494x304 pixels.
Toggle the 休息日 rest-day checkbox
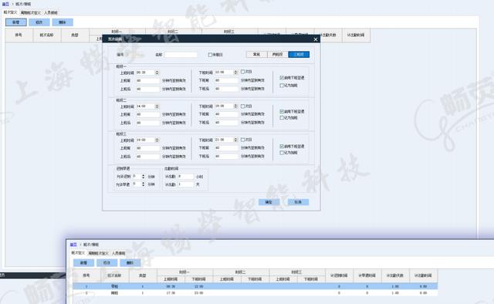[x=210, y=55]
